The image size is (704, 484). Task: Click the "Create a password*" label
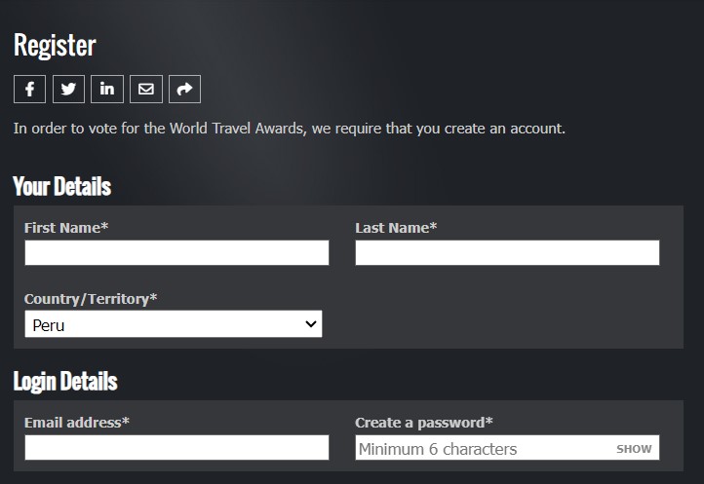click(x=424, y=423)
